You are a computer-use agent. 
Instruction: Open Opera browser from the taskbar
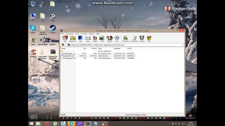tap(47, 124)
